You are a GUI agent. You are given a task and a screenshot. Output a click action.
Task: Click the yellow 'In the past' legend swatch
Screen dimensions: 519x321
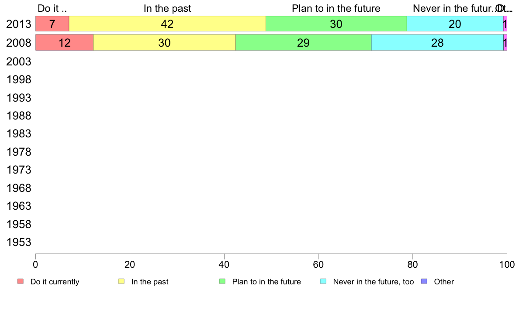[121, 281]
